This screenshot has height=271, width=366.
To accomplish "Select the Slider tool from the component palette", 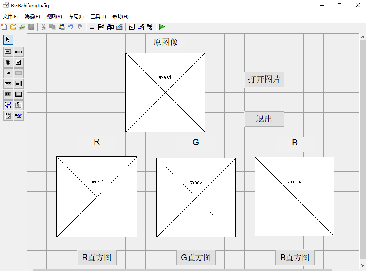I will pyautogui.click(x=18, y=51).
